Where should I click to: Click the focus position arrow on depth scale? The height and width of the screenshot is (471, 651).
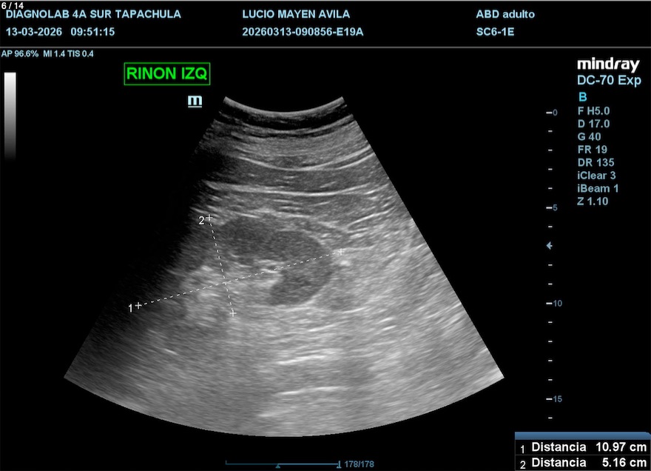click(x=548, y=245)
